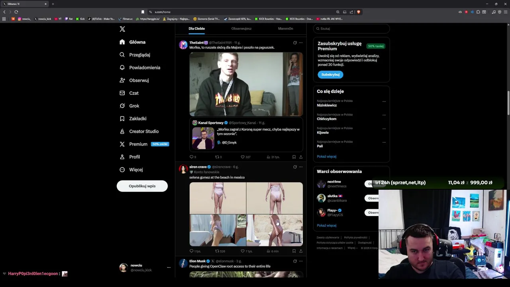Open more options on Elon Musk post
Screen dimensions: 510x287
click(x=301, y=261)
